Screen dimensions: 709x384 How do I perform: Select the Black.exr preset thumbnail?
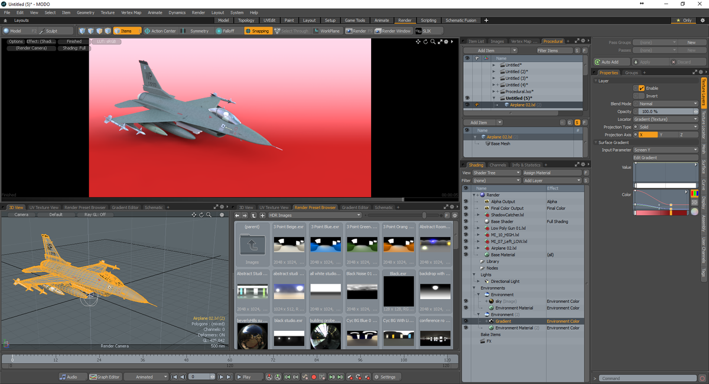[x=399, y=292]
